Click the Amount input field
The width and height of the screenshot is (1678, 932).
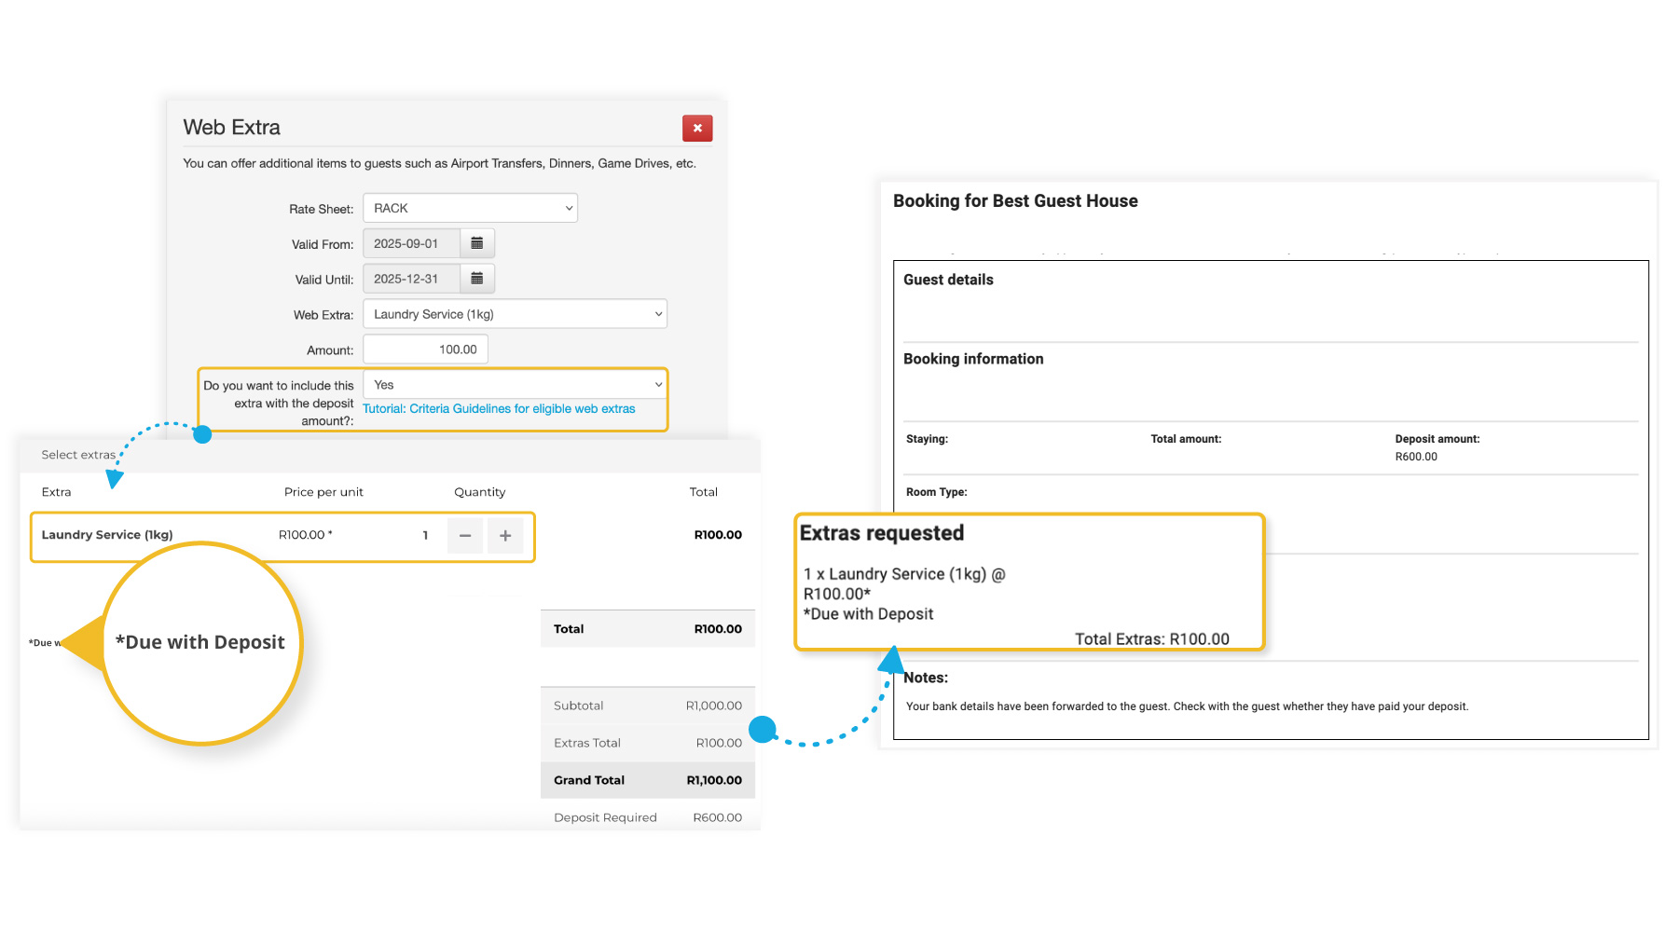tap(425, 349)
